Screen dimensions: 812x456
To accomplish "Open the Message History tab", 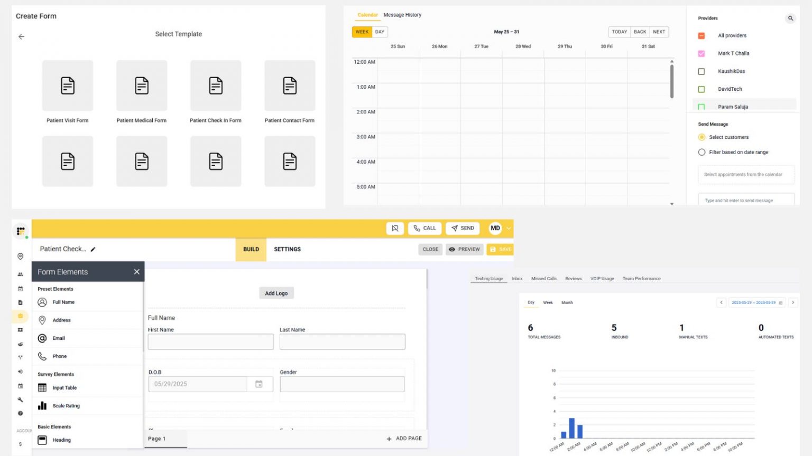I will pos(402,15).
